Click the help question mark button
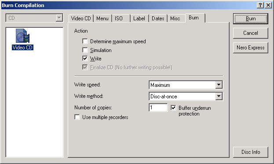274x164 pixels. 260,5
